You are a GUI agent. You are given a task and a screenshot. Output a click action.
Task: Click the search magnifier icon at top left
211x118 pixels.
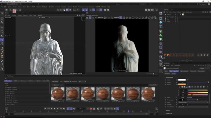2,13
